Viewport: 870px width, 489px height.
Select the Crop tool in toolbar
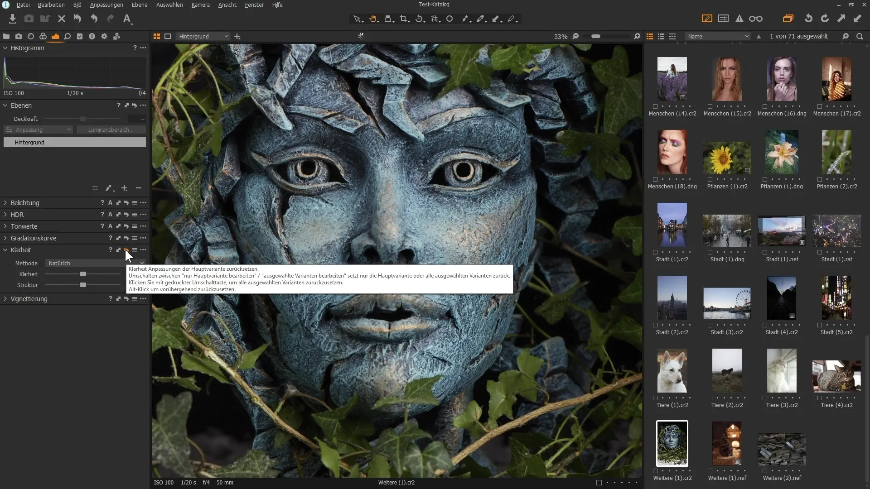click(403, 19)
